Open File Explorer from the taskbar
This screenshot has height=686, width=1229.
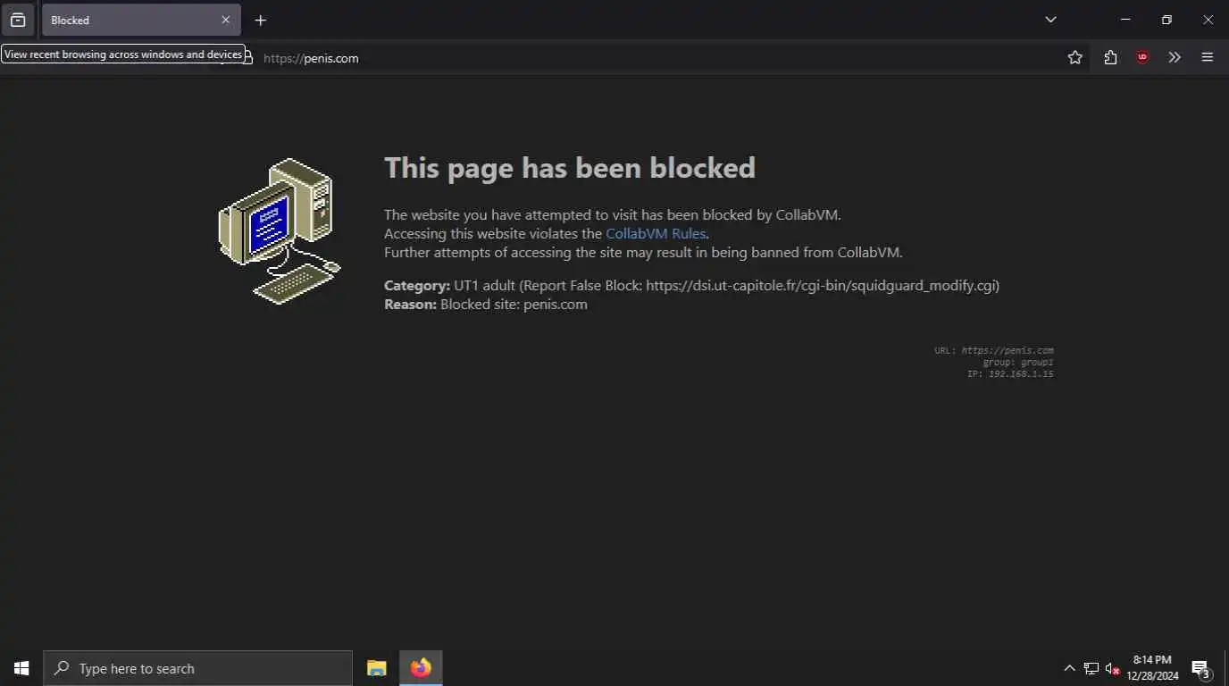pyautogui.click(x=377, y=668)
